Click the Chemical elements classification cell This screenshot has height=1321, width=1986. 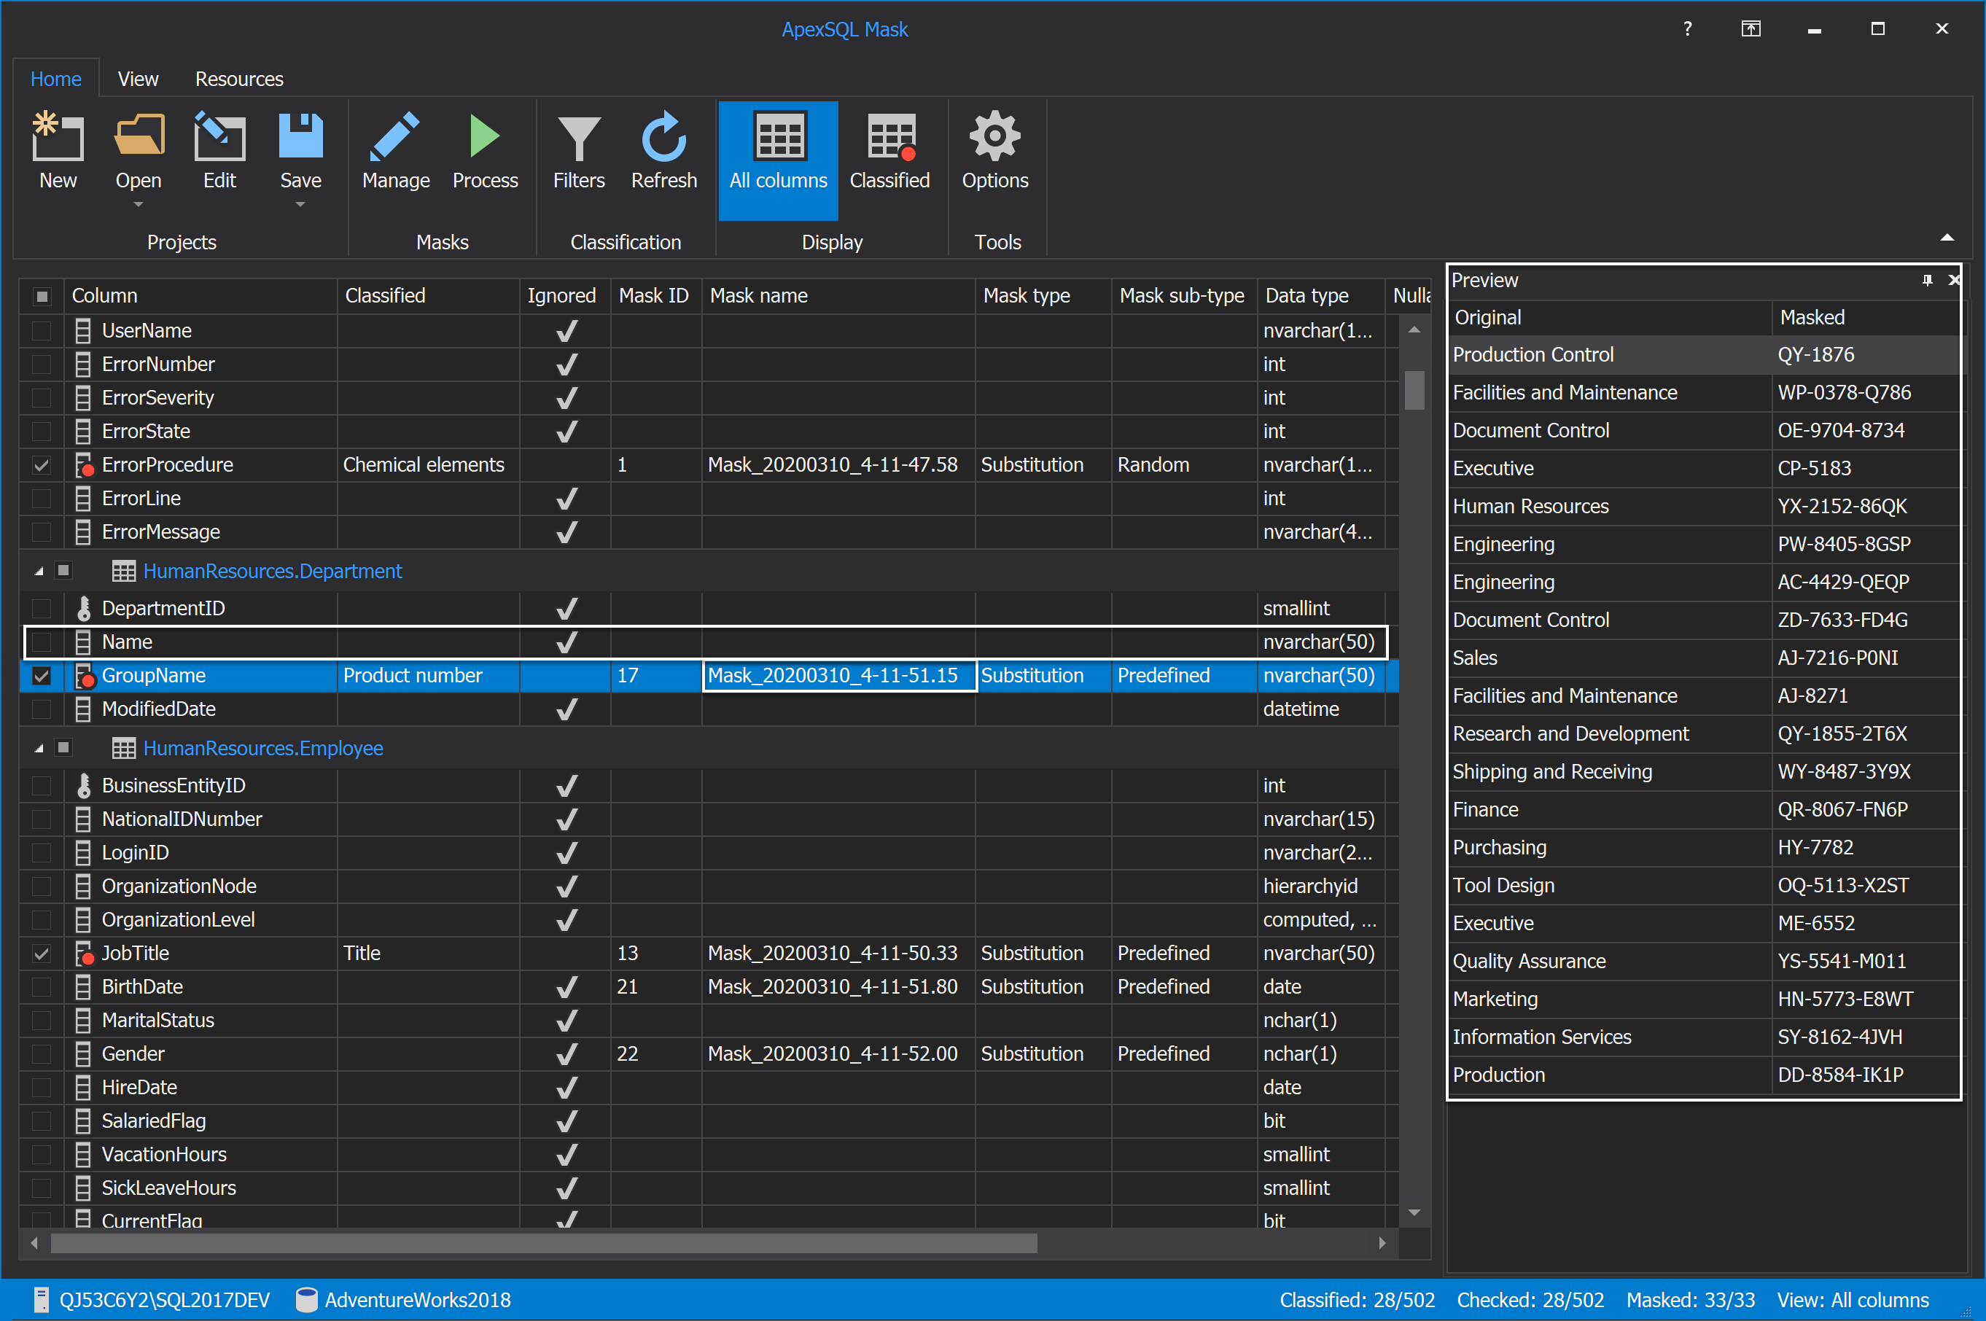(x=428, y=465)
